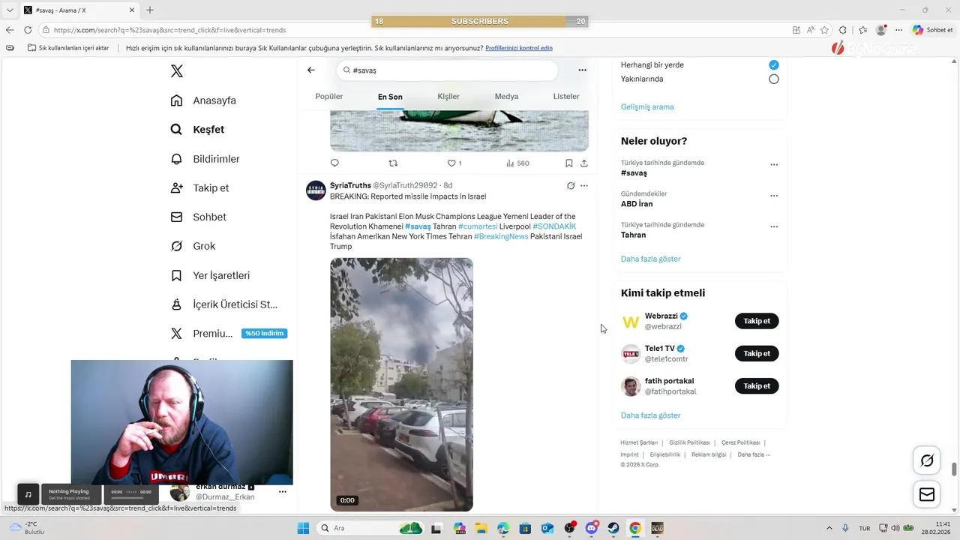Open the floating Grok button
Viewport: 960px width, 540px height.
pyautogui.click(x=927, y=460)
